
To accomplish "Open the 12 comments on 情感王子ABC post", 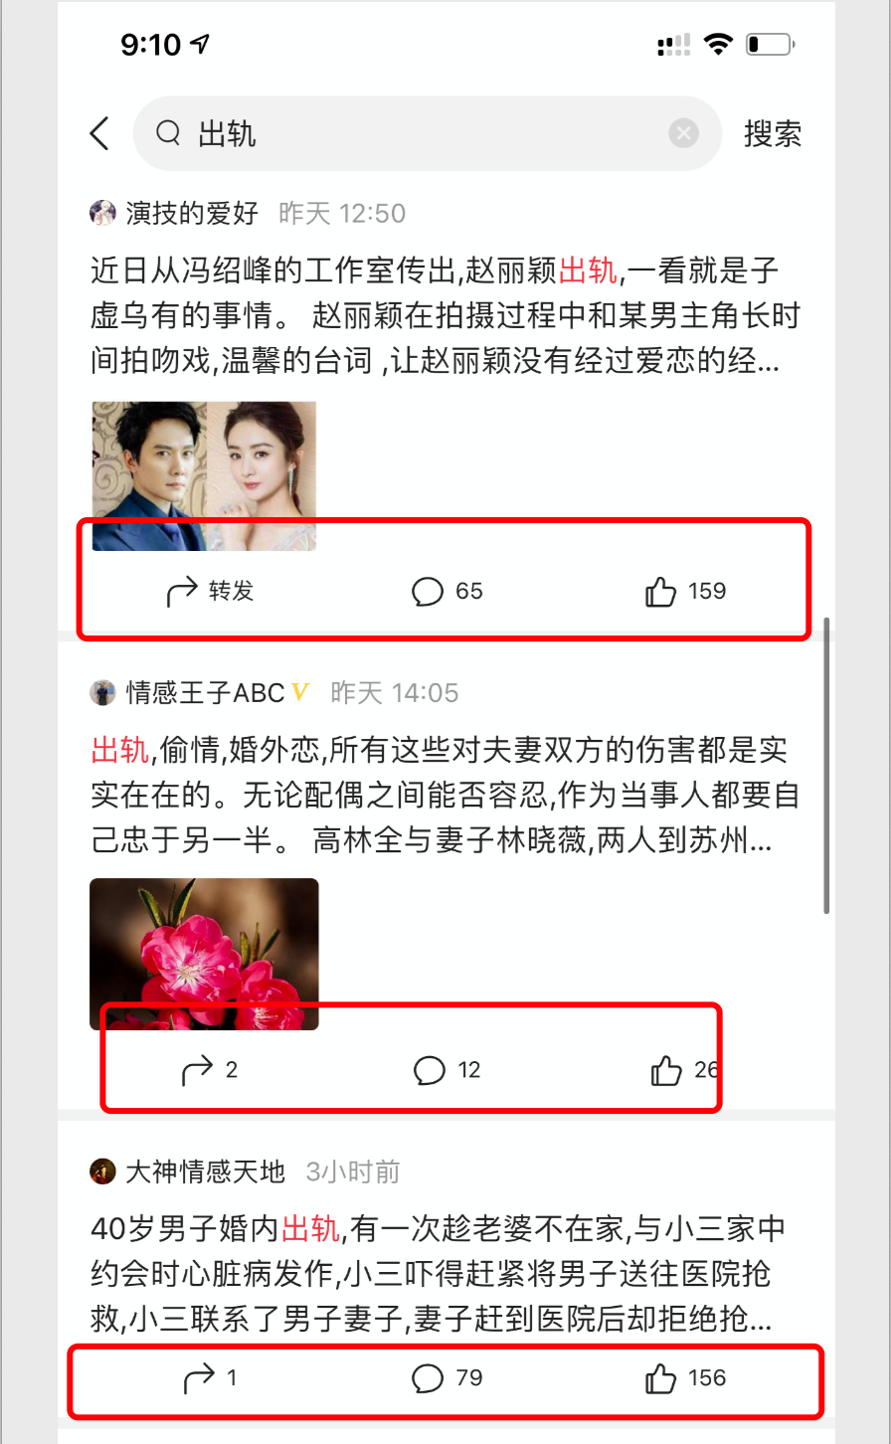I will (446, 1070).
